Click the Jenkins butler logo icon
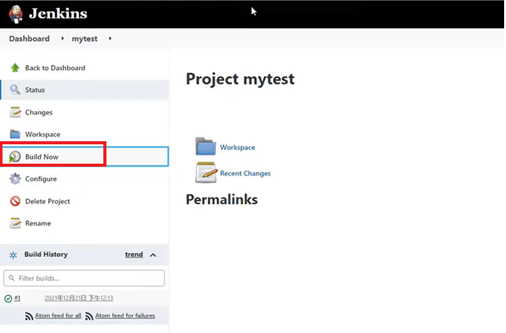Image resolution: width=506 pixels, height=333 pixels. tap(16, 14)
